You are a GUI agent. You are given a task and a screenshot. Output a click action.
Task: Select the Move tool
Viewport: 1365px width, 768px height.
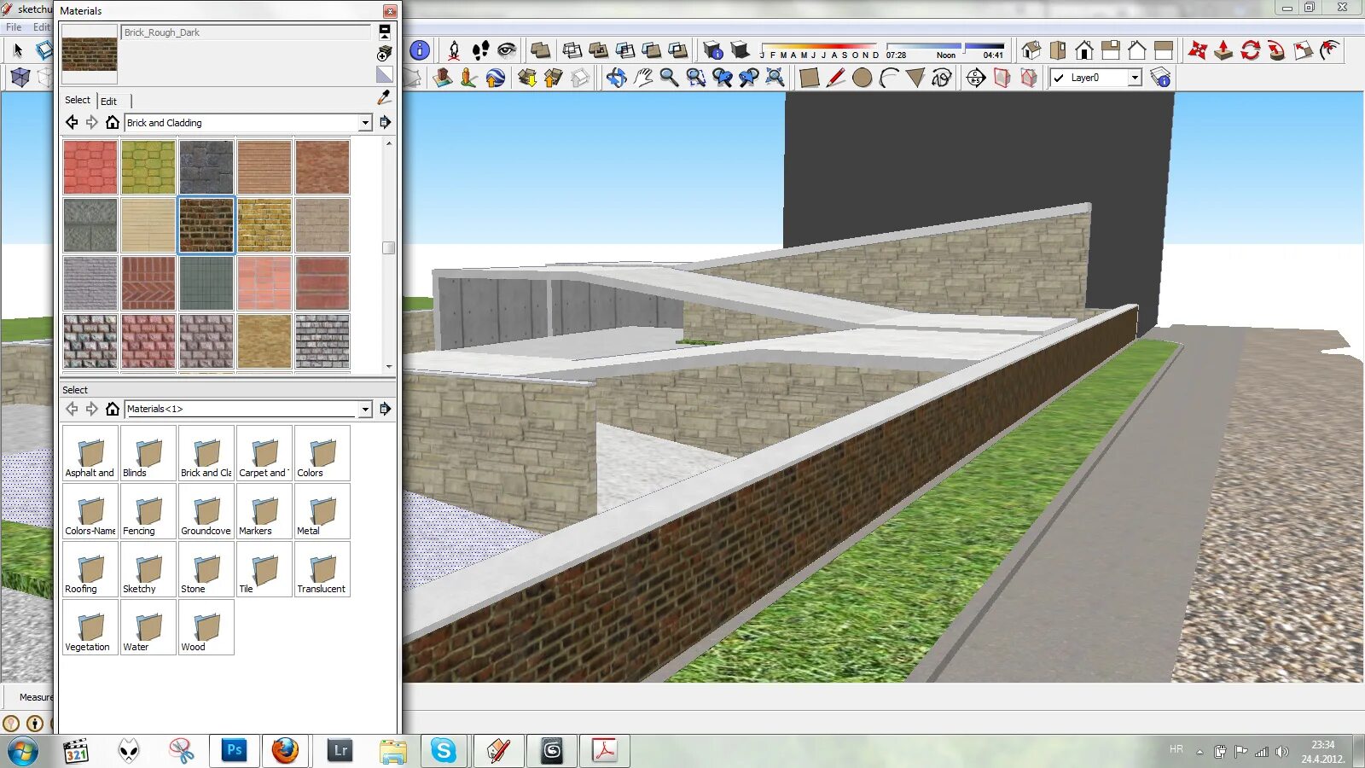click(x=1198, y=50)
